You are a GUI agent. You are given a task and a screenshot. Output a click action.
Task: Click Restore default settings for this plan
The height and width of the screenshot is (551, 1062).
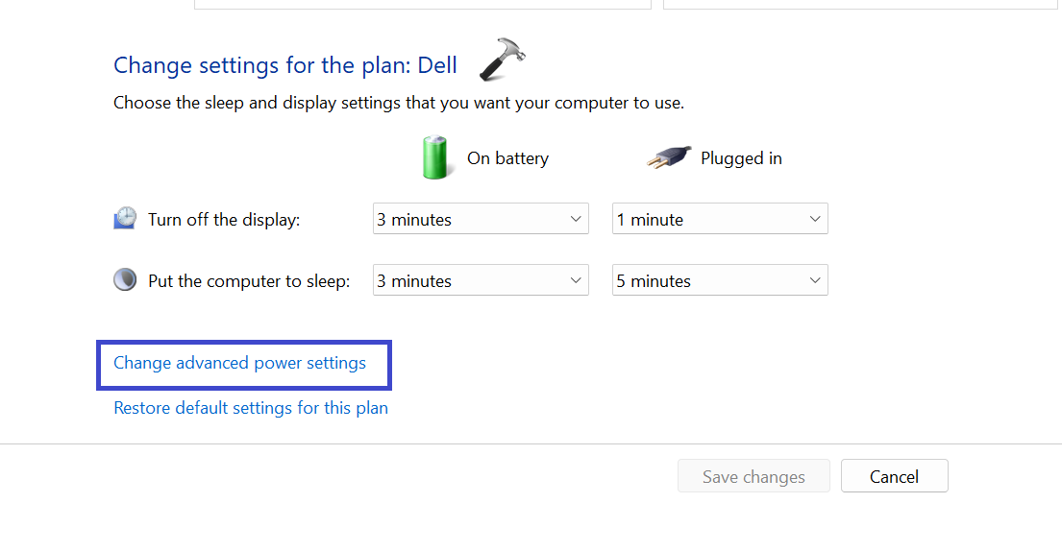tap(251, 408)
